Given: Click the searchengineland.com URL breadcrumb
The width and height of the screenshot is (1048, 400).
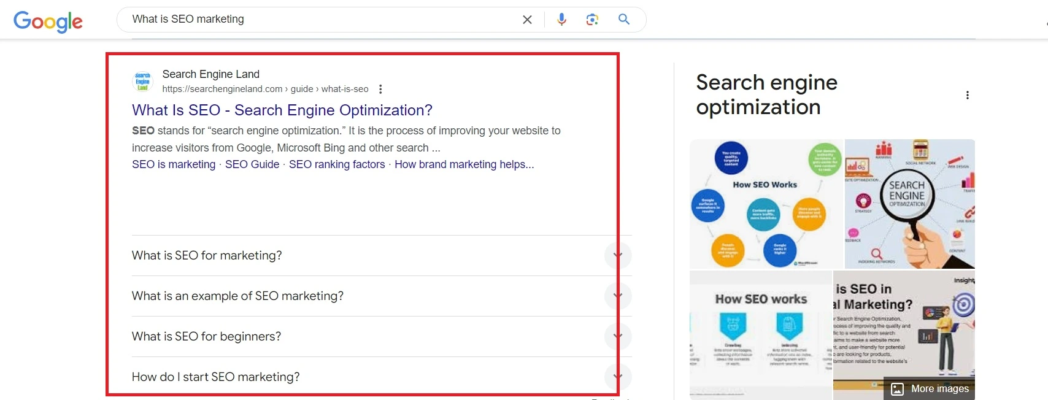Looking at the screenshot, I should (x=265, y=89).
